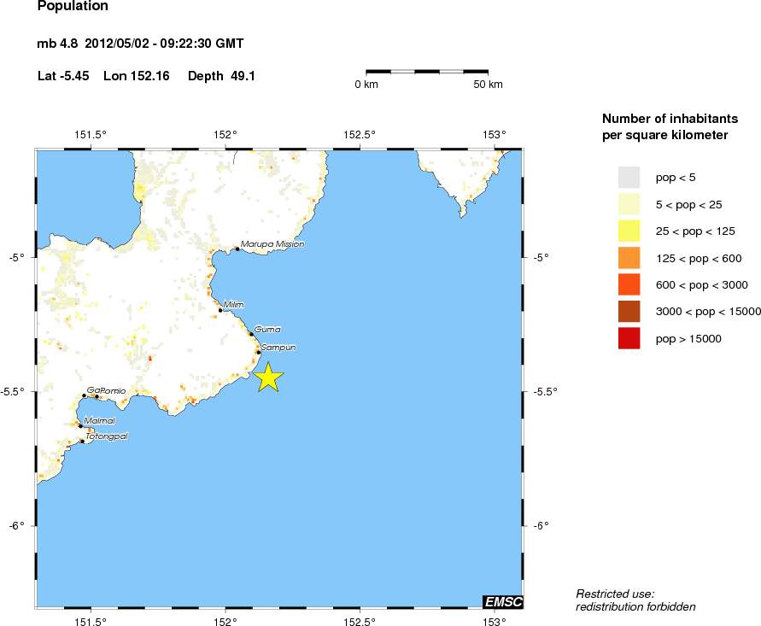Image resolution: width=761 pixels, height=626 pixels.
Task: Click the kilometer scale bar
Action: tap(427, 72)
